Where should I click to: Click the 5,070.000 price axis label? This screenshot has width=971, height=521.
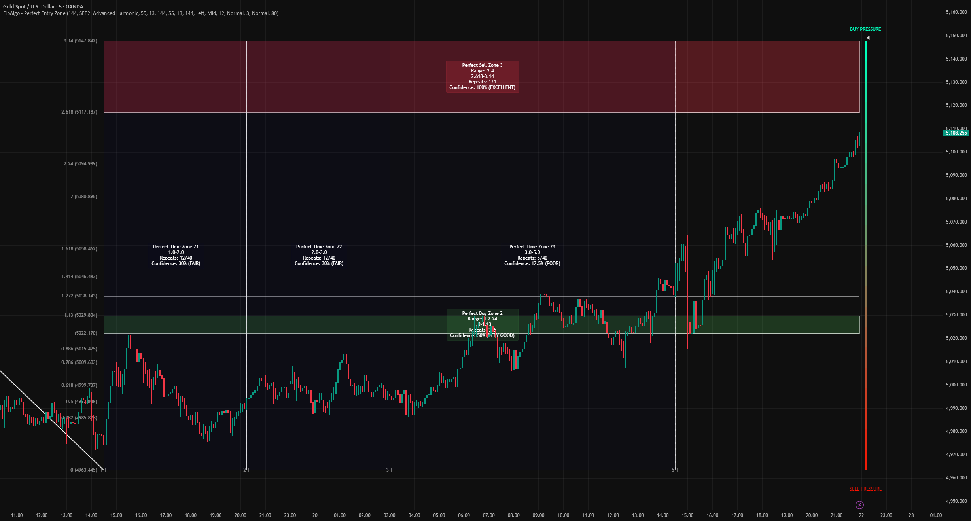[956, 222]
